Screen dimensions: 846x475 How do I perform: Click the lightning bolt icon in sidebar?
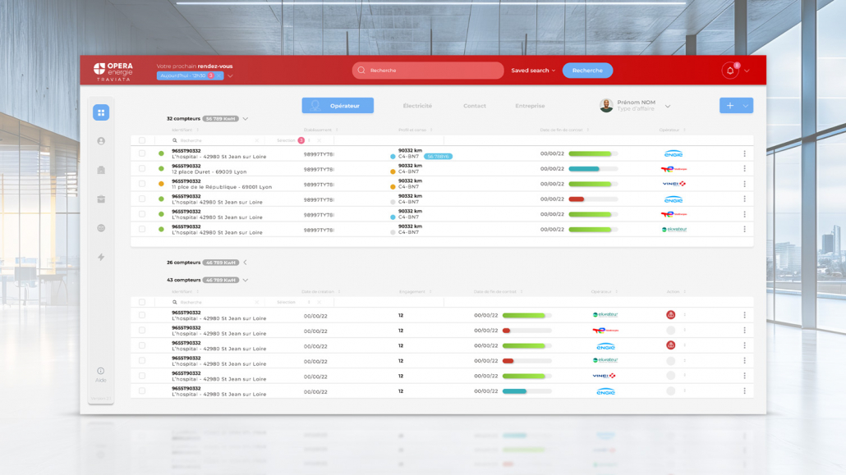101,257
